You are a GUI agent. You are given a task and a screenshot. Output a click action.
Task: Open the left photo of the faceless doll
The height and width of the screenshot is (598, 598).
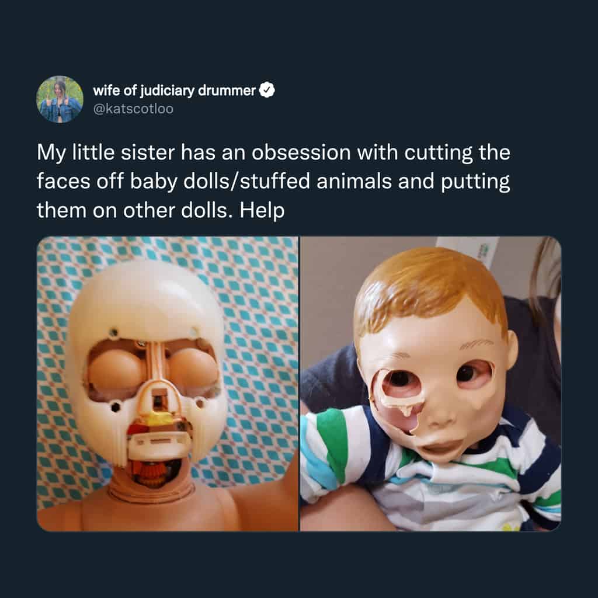168,384
